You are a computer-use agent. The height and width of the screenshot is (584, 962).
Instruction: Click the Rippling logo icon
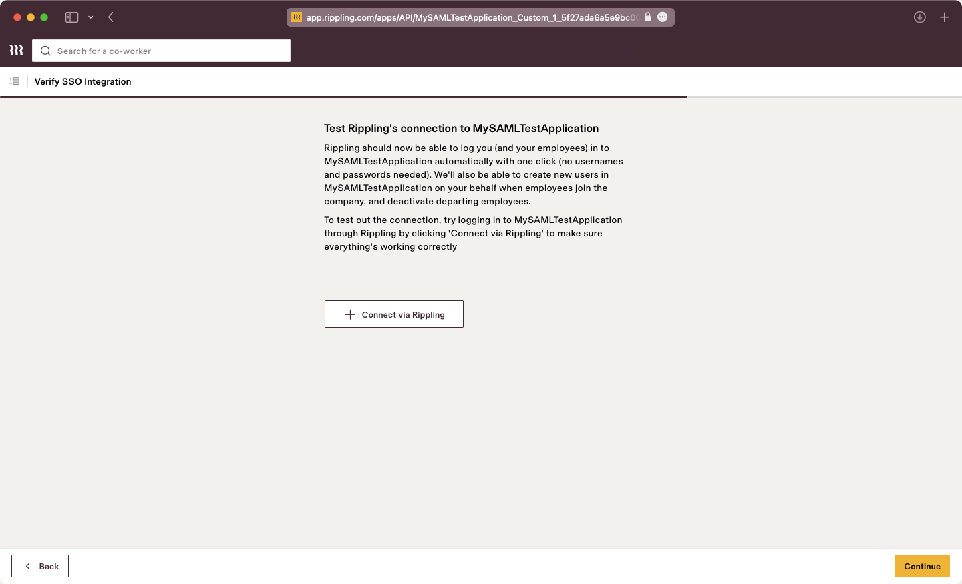[15, 50]
